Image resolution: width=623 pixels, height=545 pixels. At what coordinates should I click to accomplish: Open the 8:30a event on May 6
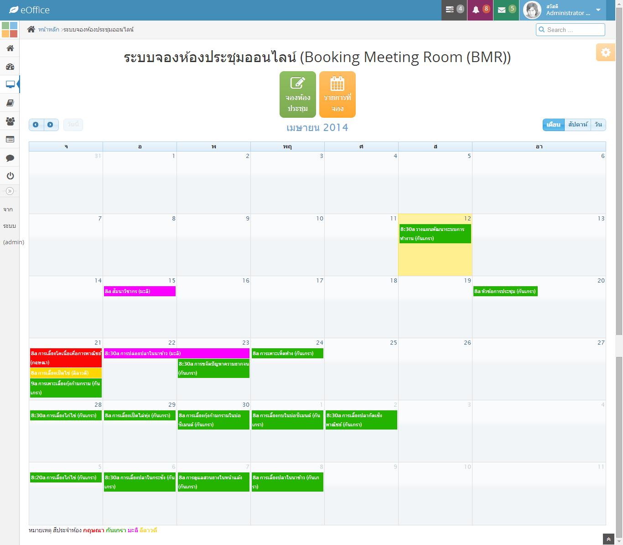click(x=140, y=482)
